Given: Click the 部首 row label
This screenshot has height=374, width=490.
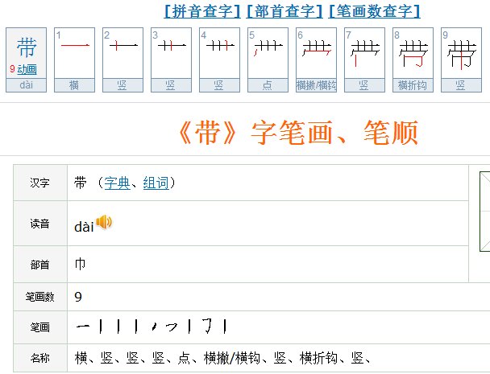Looking at the screenshot, I should click(x=40, y=265).
